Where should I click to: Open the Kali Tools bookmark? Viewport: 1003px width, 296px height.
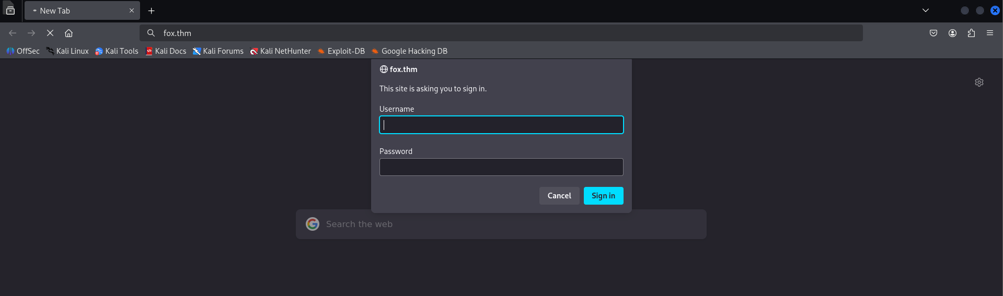coord(117,51)
